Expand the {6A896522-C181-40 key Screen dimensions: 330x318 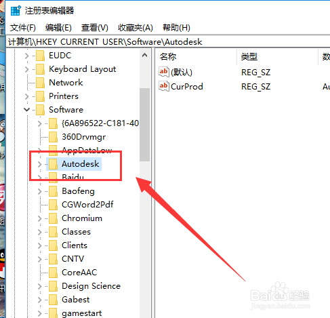[40, 123]
